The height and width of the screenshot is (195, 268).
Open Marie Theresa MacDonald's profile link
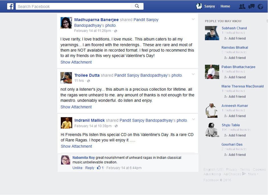pyautogui.click(x=243, y=86)
